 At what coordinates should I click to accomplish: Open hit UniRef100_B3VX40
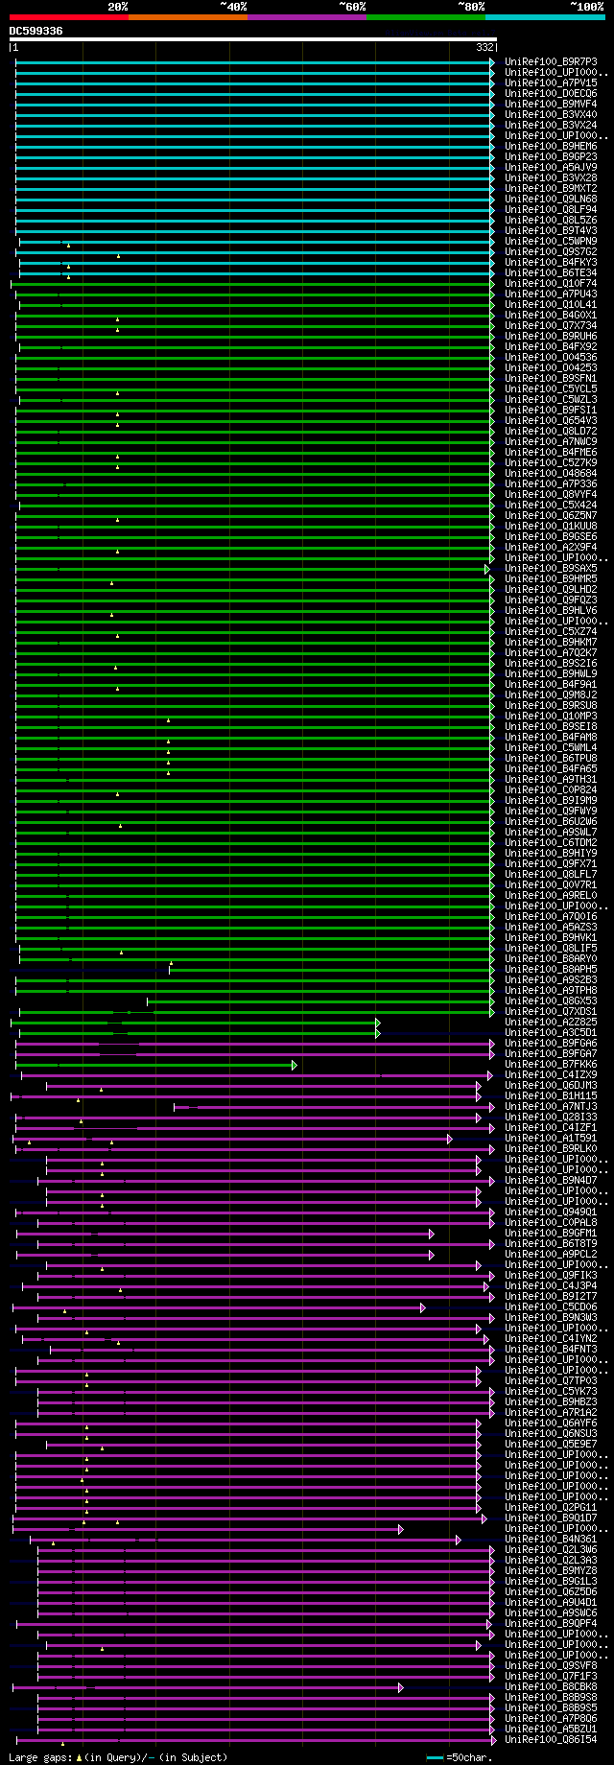pos(552,114)
